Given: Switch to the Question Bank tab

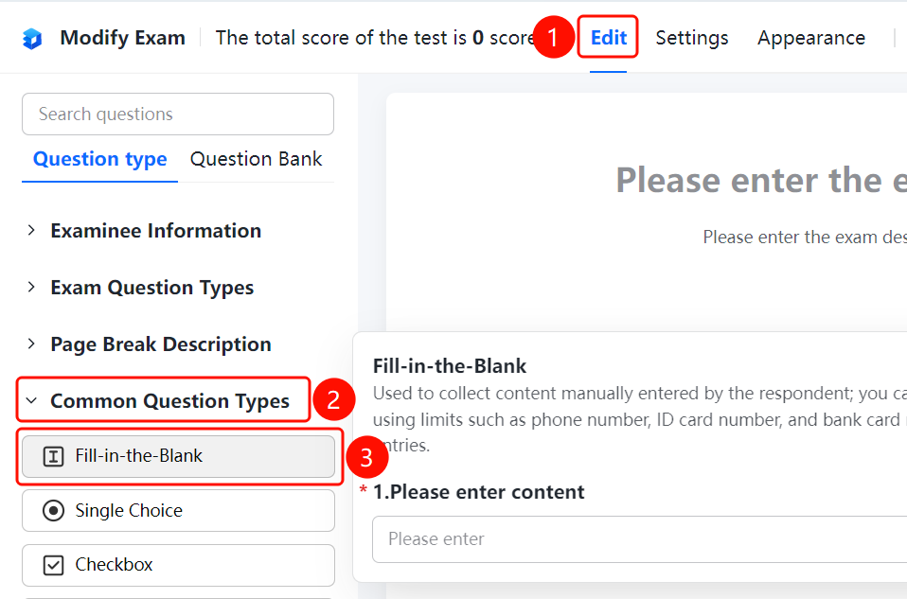Looking at the screenshot, I should [257, 159].
